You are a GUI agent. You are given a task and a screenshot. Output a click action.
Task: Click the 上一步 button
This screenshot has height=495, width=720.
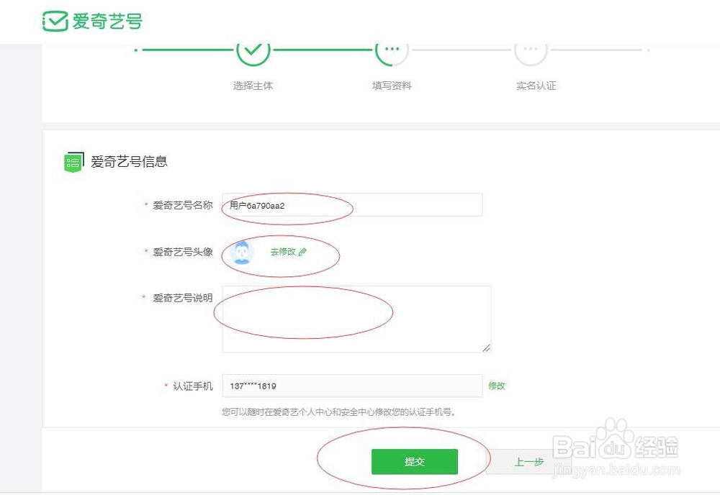click(x=528, y=461)
